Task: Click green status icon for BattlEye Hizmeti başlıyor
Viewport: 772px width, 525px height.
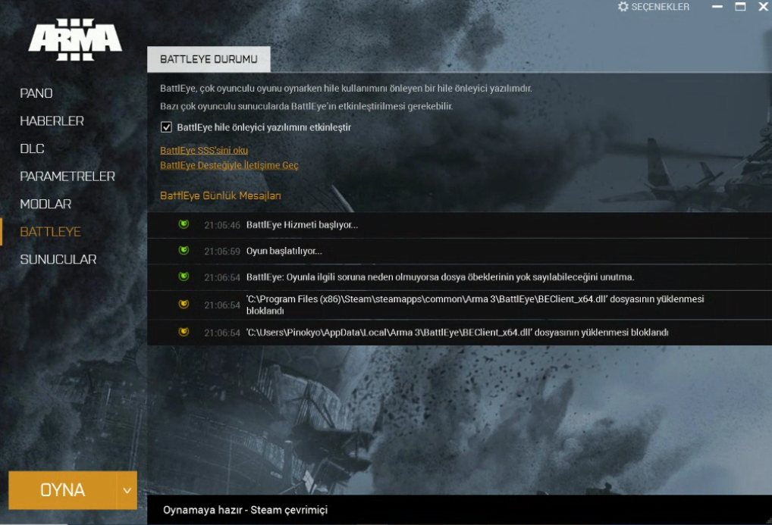Action: tap(184, 224)
